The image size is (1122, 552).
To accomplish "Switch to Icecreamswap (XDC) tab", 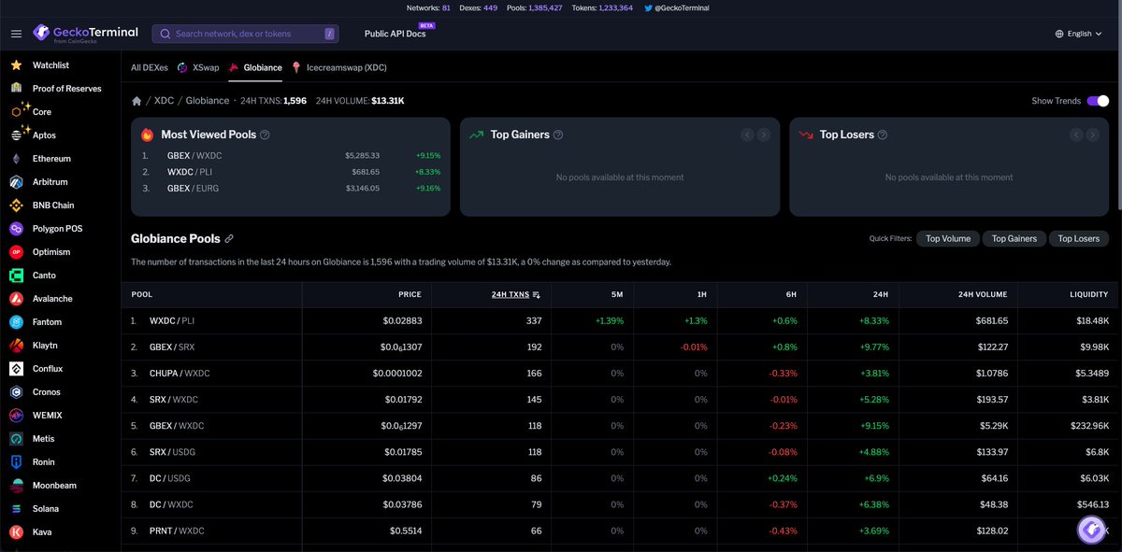I will (338, 67).
